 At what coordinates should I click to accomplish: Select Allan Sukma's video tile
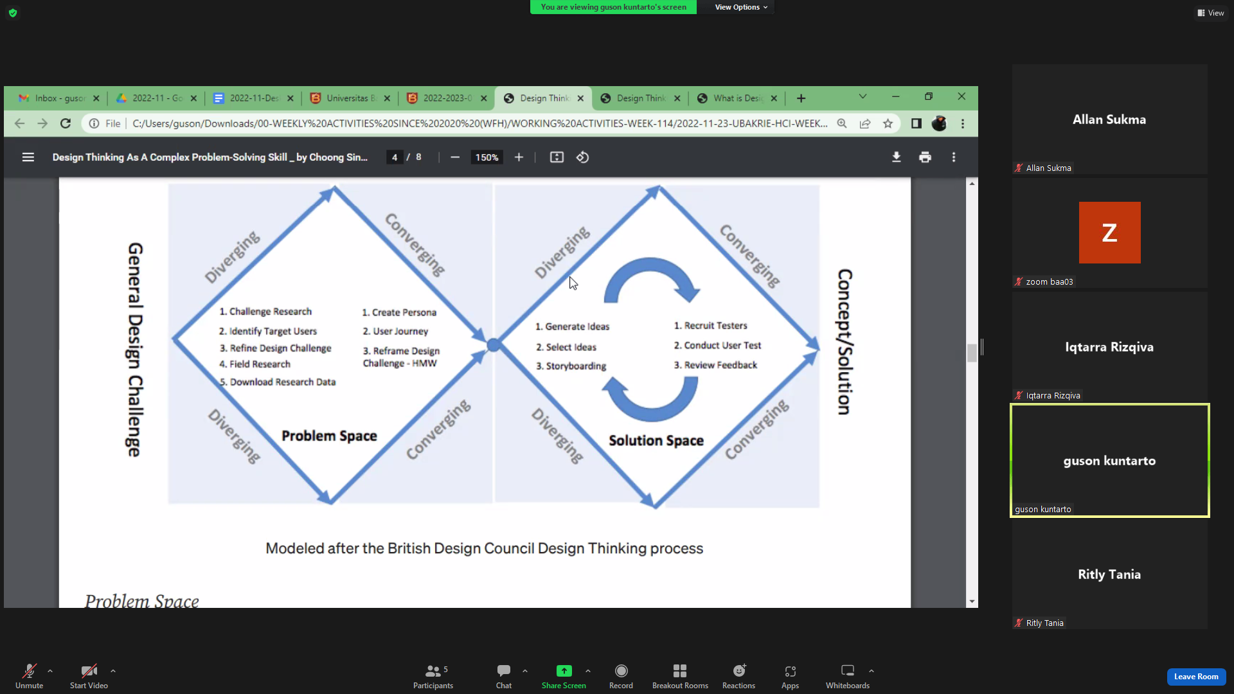pyautogui.click(x=1109, y=120)
